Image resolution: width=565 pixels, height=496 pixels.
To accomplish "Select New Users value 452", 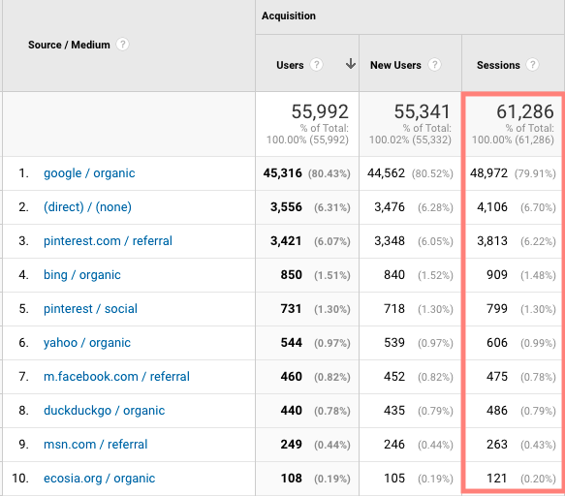I will (394, 377).
